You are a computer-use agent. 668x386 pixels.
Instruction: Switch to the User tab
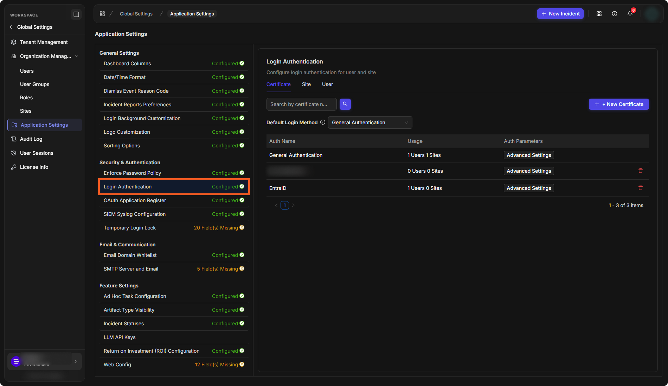[327, 84]
